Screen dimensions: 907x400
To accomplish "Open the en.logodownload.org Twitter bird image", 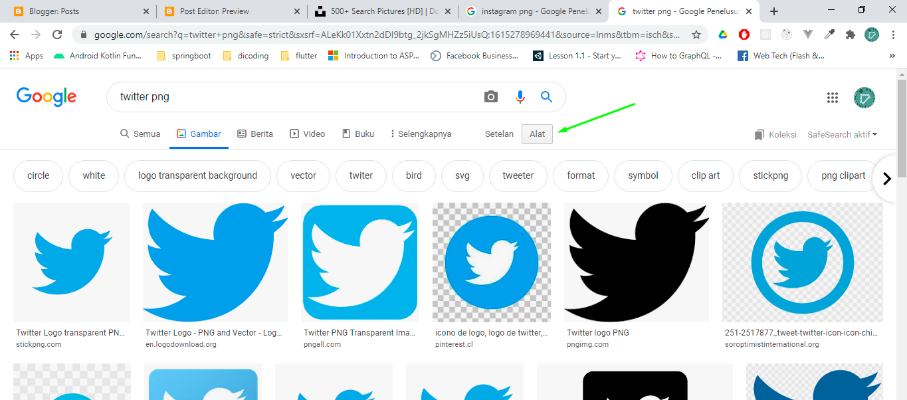I will 215,262.
